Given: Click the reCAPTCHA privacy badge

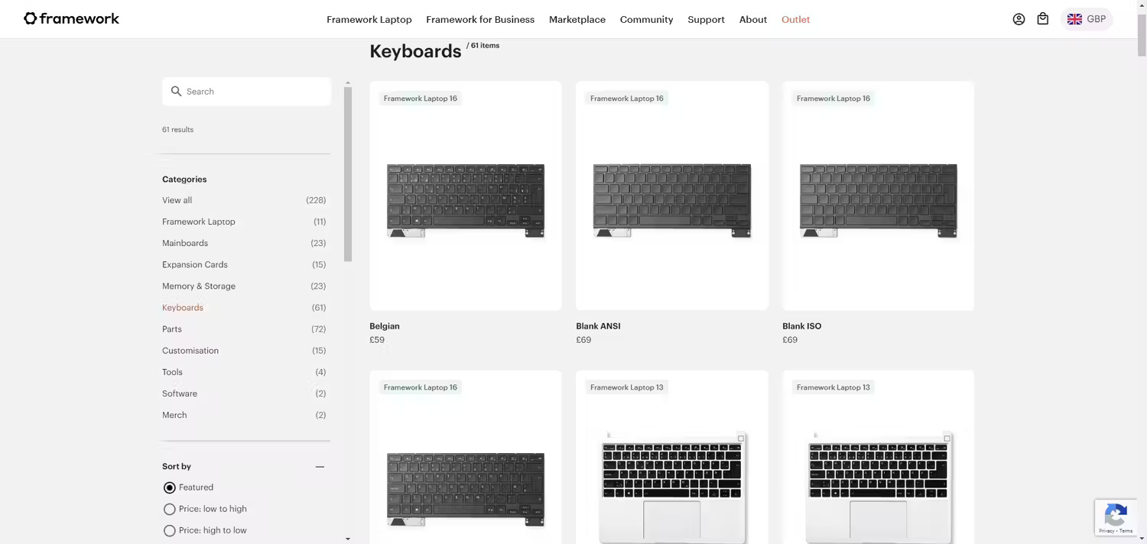Looking at the screenshot, I should click(1116, 517).
